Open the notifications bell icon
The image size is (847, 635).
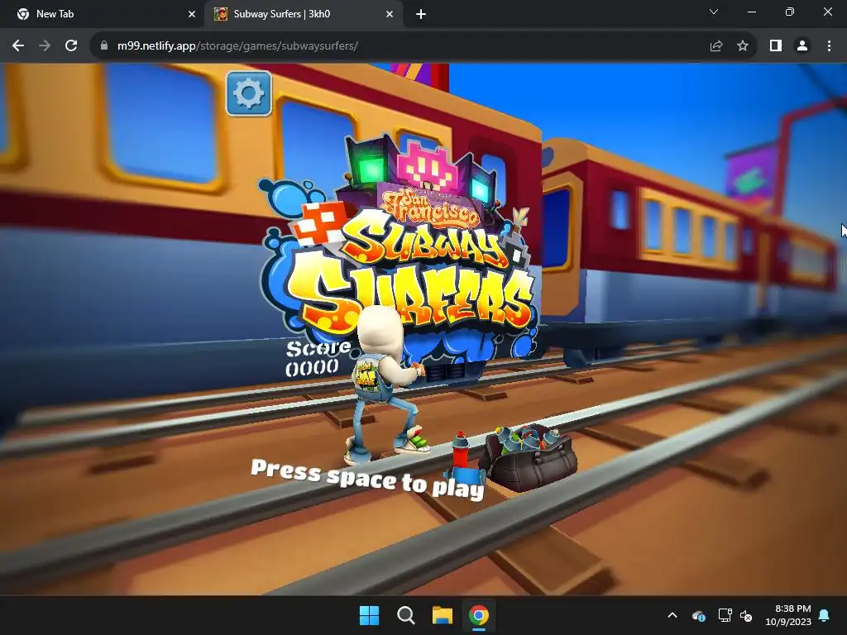click(x=825, y=615)
